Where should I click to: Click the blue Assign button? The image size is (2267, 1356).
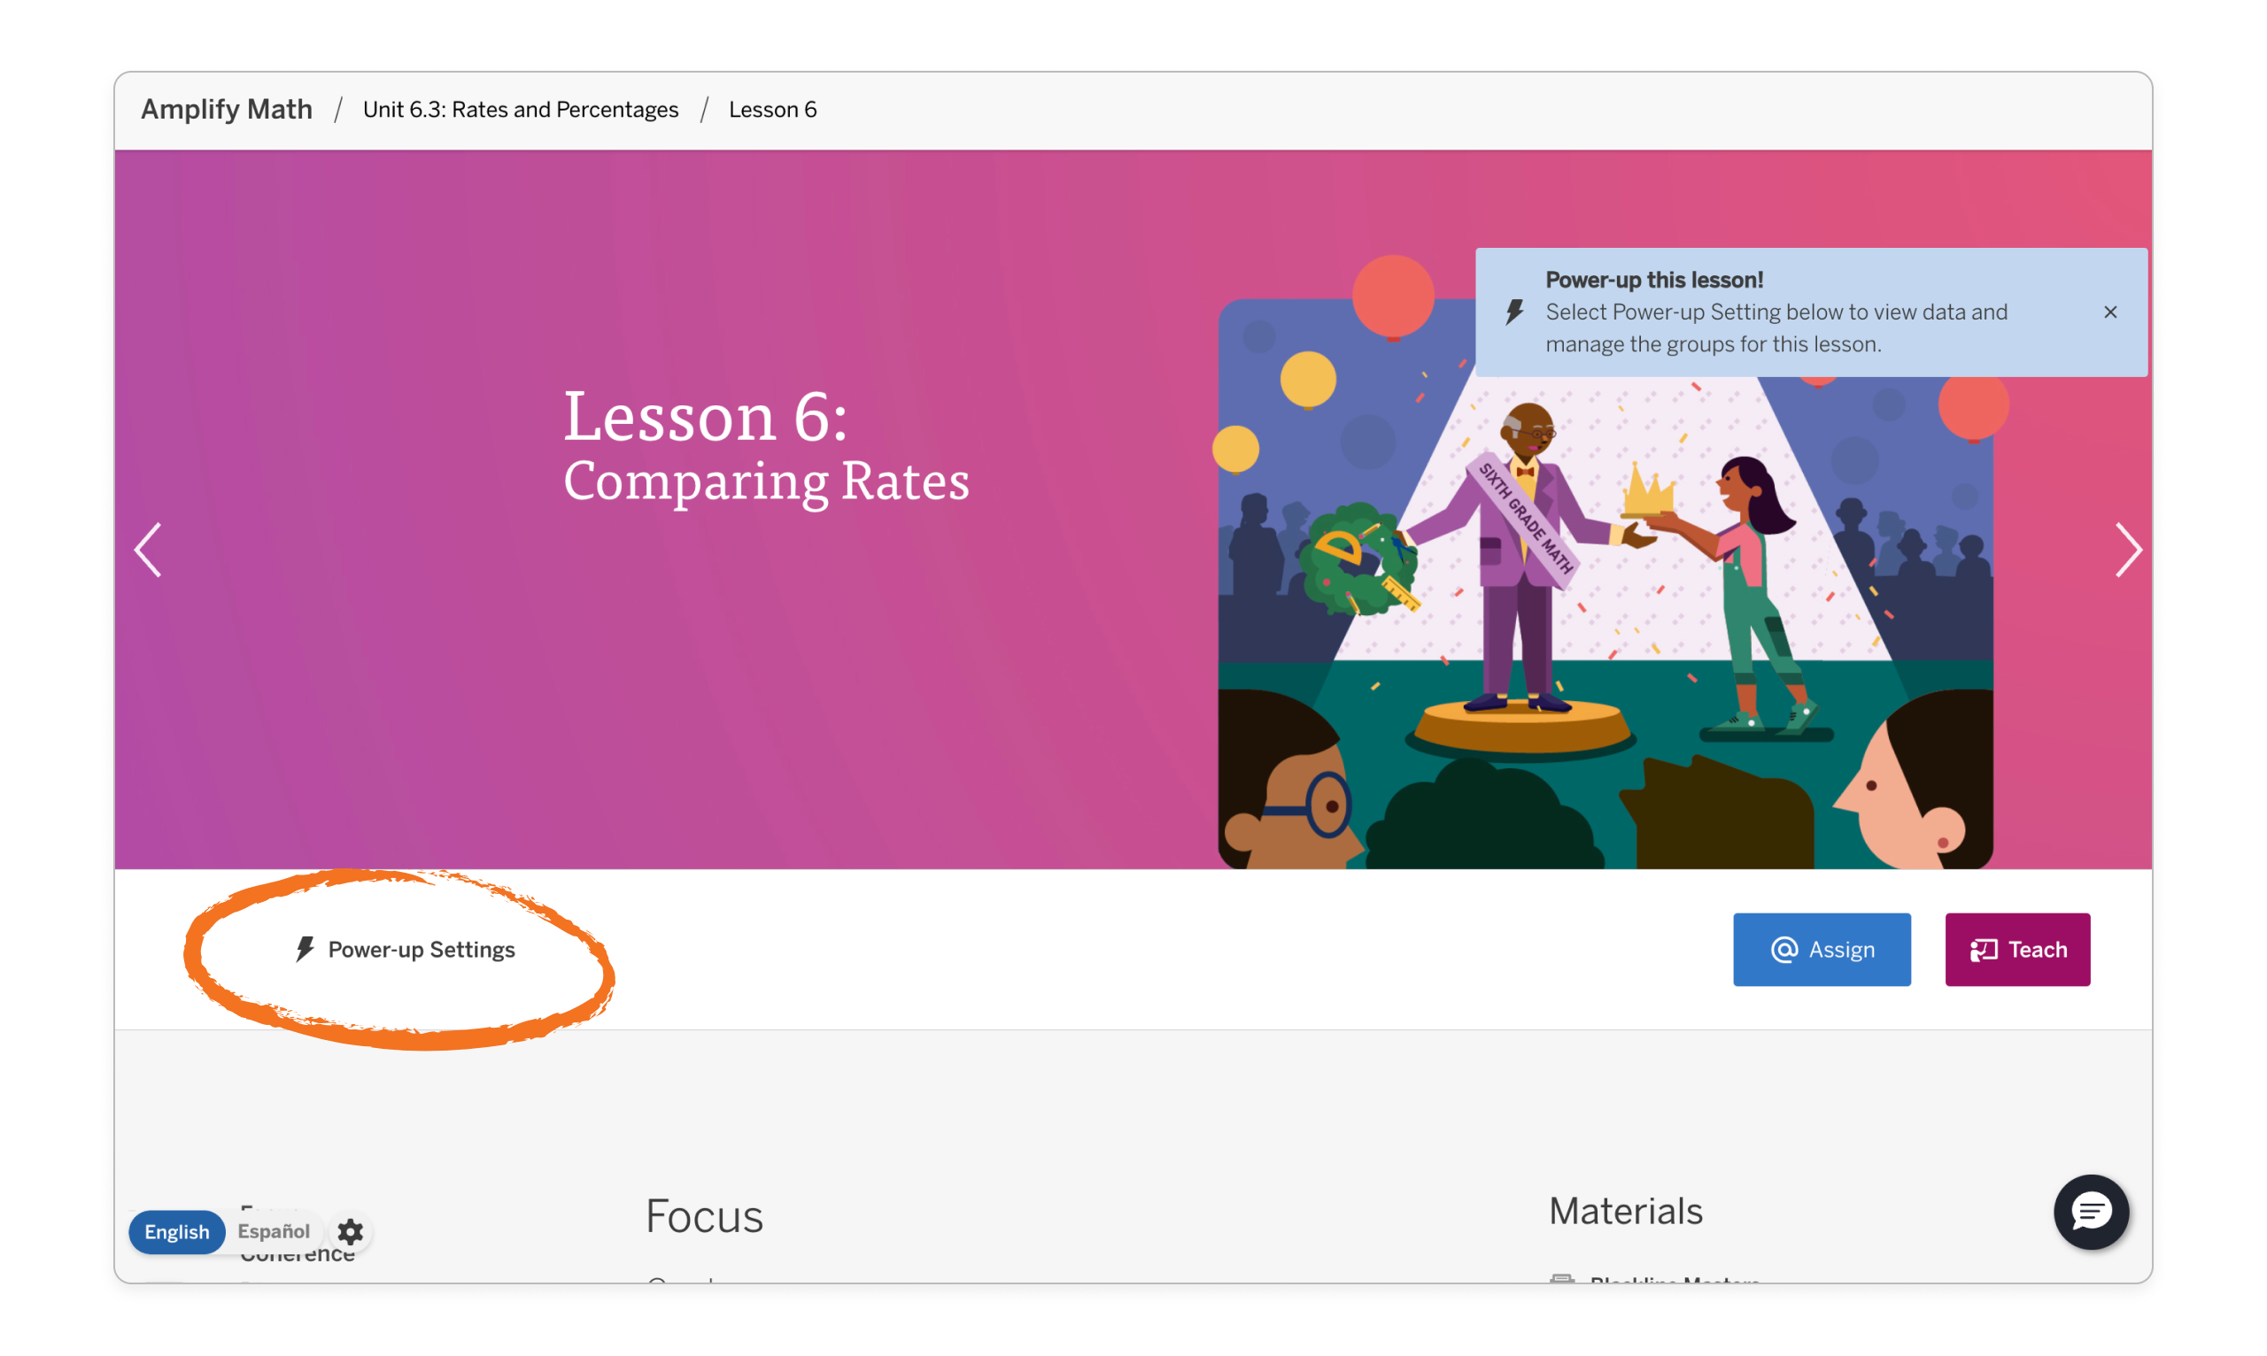pos(1821,950)
